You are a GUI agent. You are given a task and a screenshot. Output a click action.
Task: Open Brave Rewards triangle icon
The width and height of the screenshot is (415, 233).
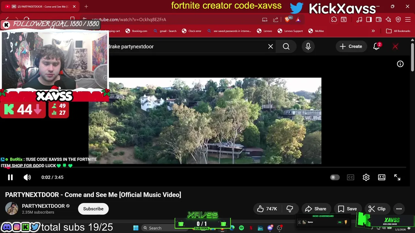pyautogui.click(x=298, y=20)
